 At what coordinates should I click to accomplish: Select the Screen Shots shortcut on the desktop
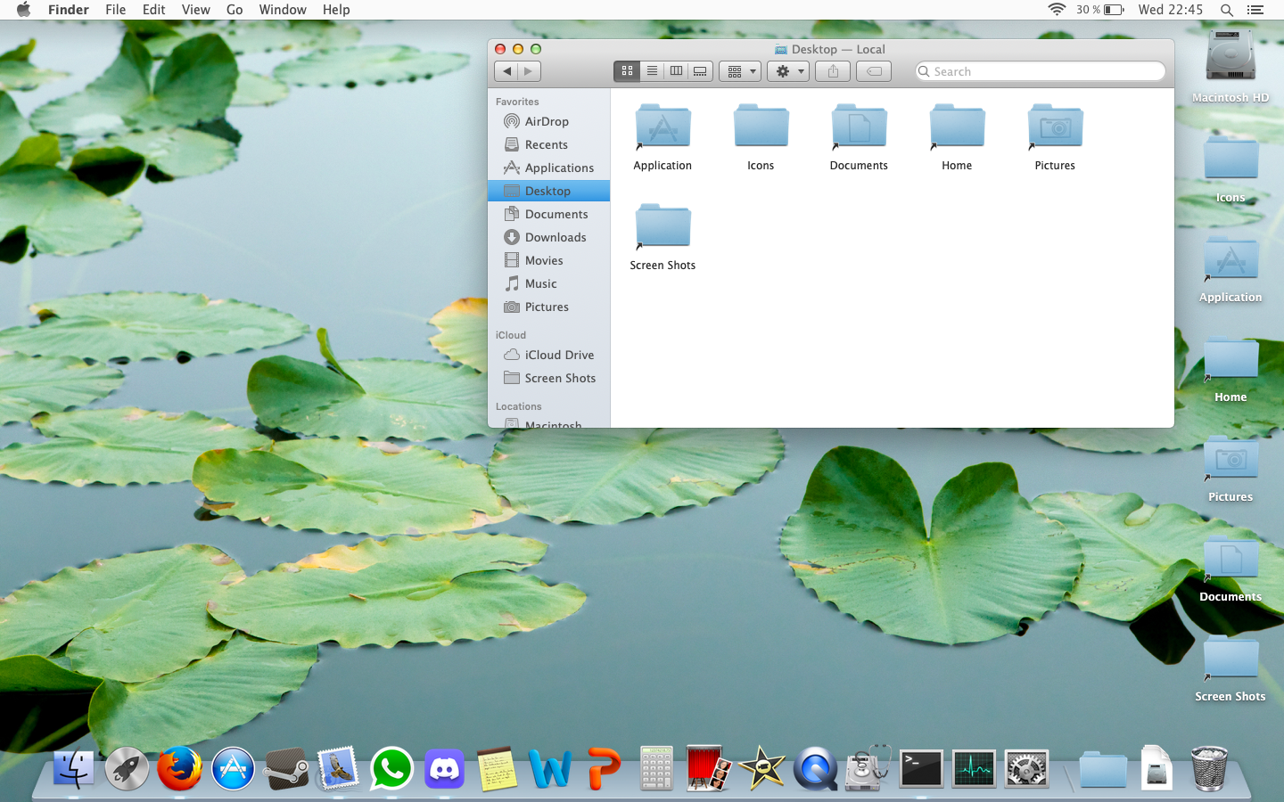click(x=1230, y=668)
